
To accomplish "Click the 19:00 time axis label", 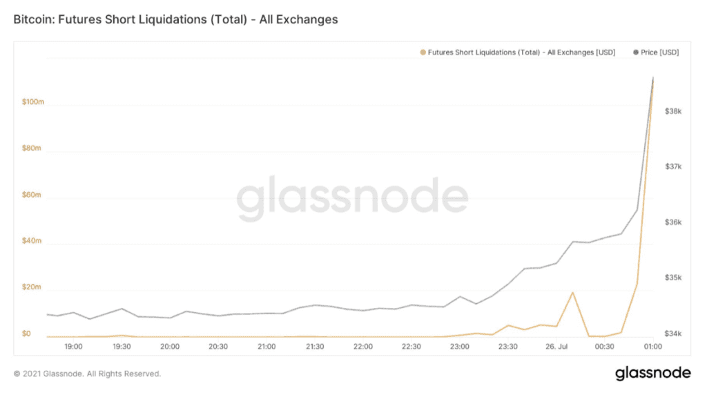I will pyautogui.click(x=74, y=347).
